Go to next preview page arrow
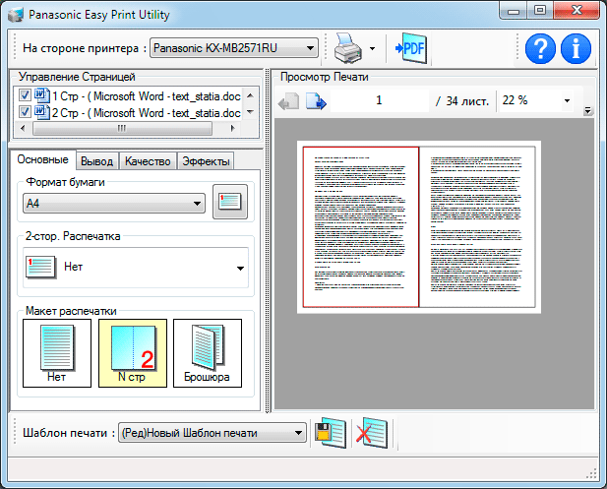This screenshot has width=607, height=489. pyautogui.click(x=316, y=101)
